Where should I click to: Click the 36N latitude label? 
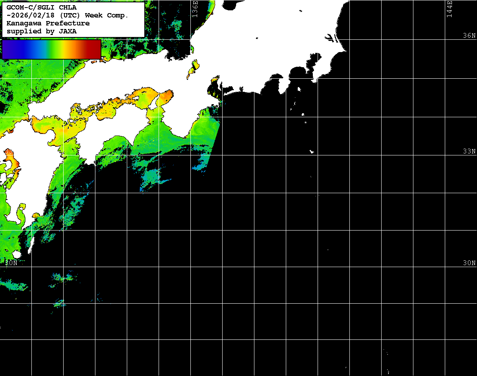469,36
